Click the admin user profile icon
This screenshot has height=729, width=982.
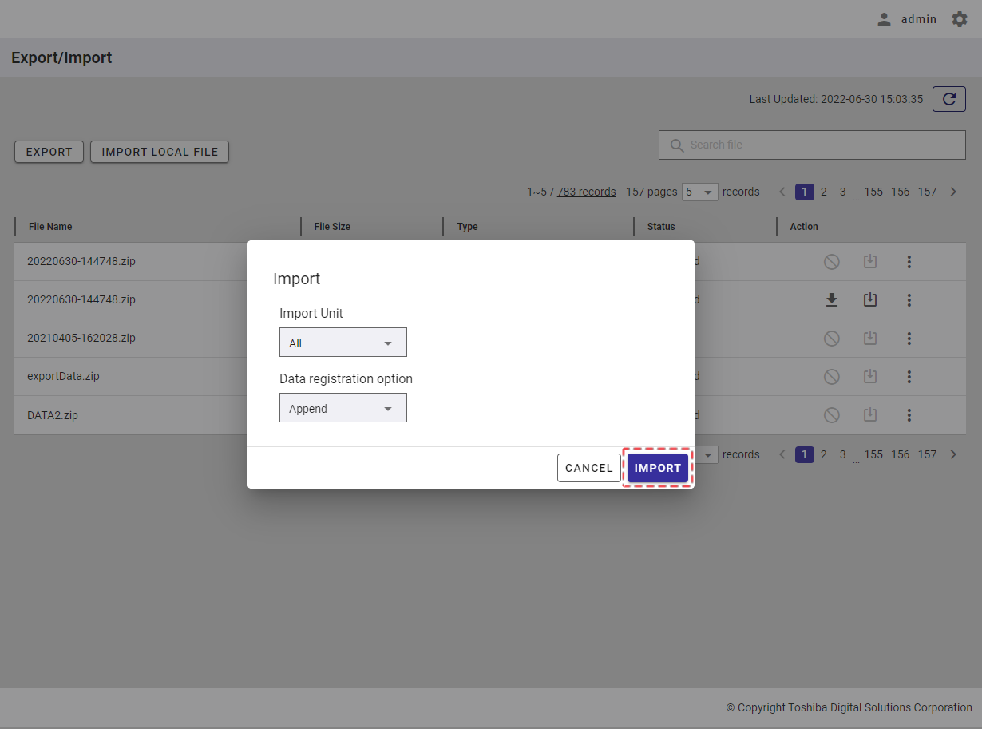884,19
